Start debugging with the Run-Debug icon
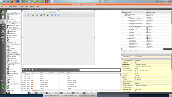Image resolution: width=172 pixels, height=97 pixels. point(3,88)
